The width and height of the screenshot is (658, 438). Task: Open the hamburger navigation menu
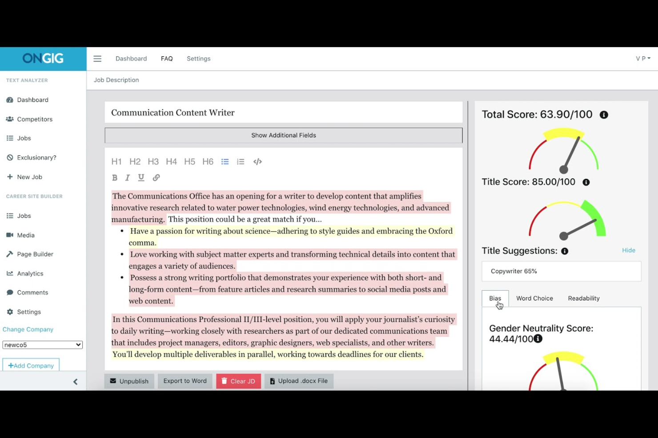click(x=97, y=58)
